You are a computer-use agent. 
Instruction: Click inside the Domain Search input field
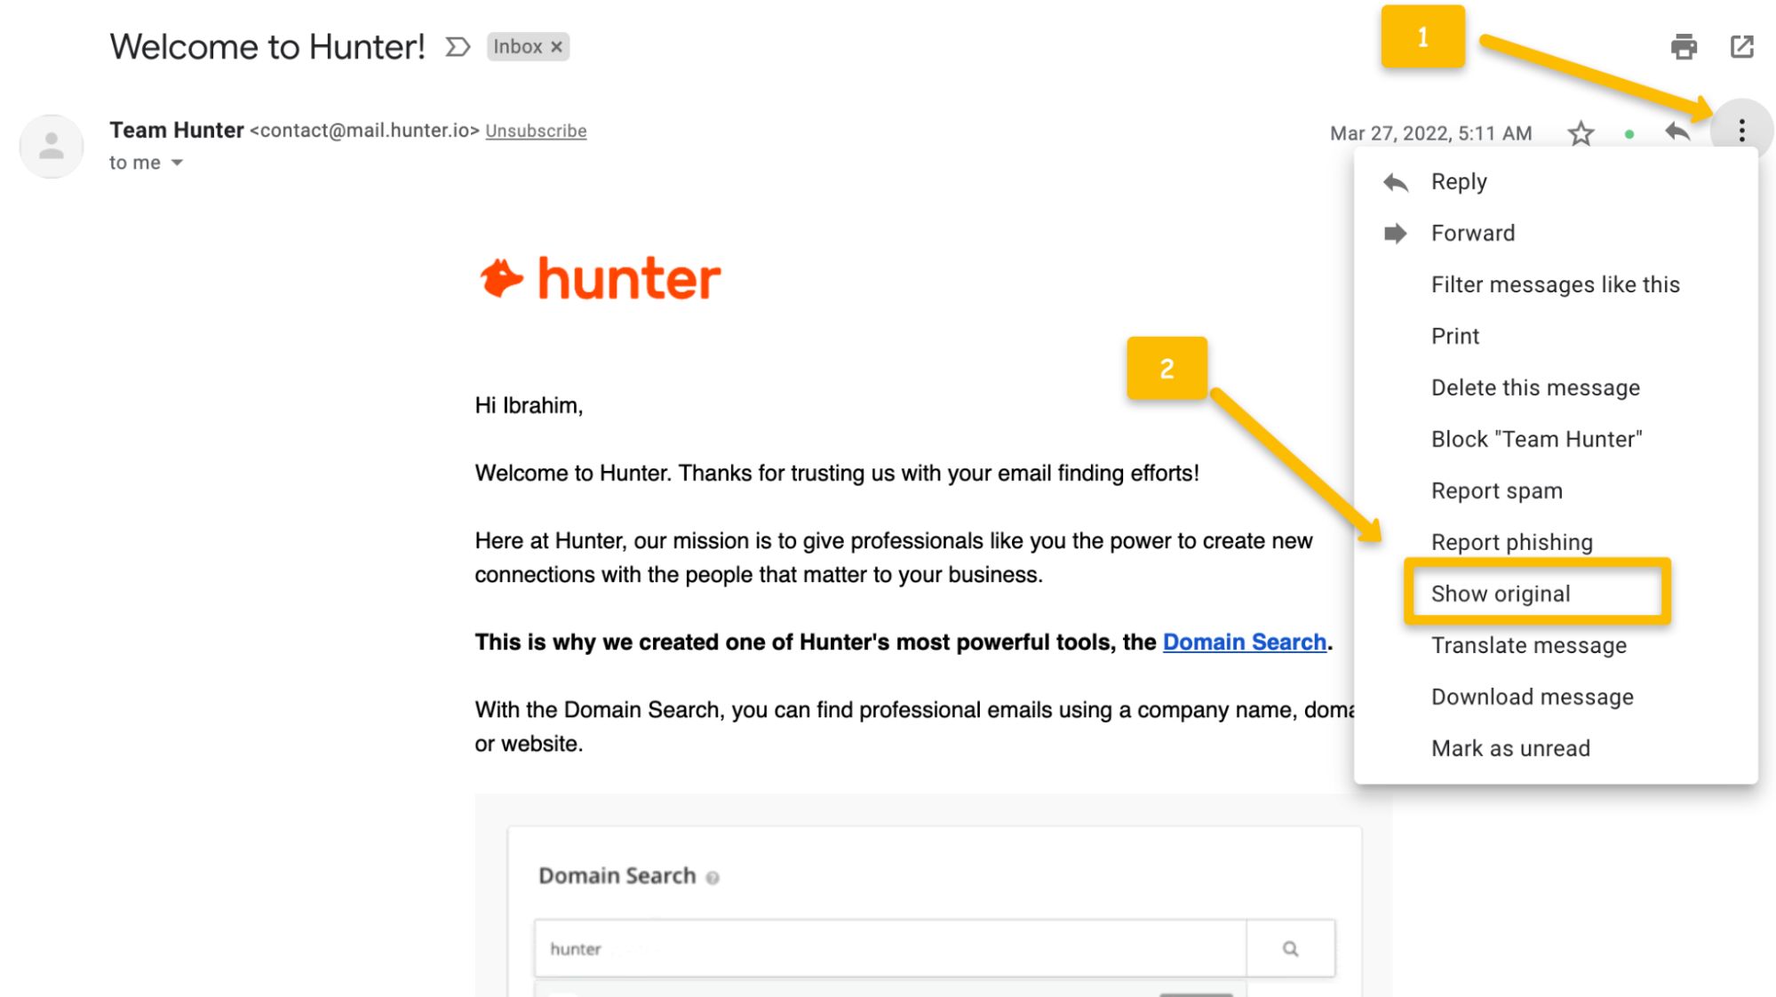point(889,948)
